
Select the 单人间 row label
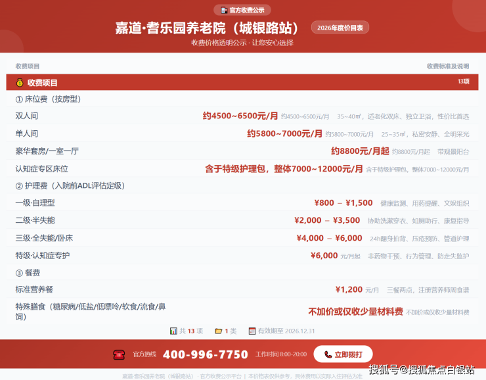click(27, 133)
